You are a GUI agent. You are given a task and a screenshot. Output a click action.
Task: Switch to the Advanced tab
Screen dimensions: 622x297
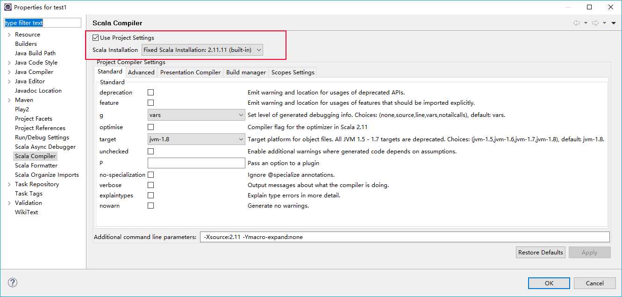pos(141,72)
